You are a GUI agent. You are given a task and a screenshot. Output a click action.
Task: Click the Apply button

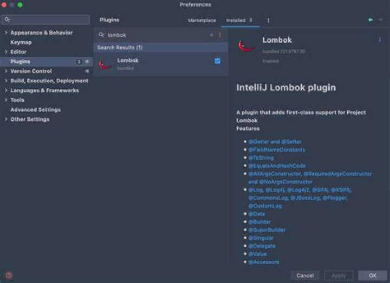pyautogui.click(x=339, y=275)
